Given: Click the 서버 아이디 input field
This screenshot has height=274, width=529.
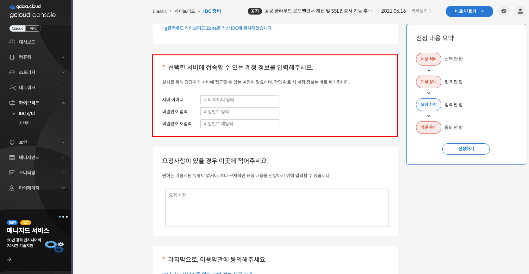Looking at the screenshot, I should coord(240,100).
